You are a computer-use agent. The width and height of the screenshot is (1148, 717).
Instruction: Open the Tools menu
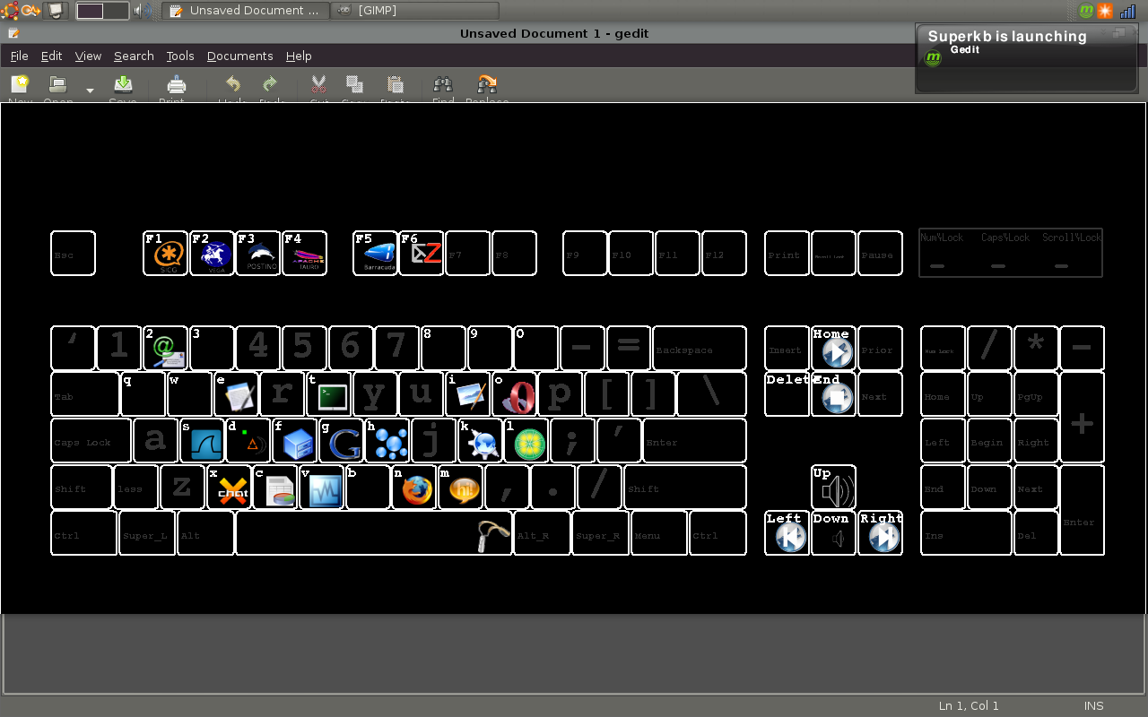(x=179, y=56)
